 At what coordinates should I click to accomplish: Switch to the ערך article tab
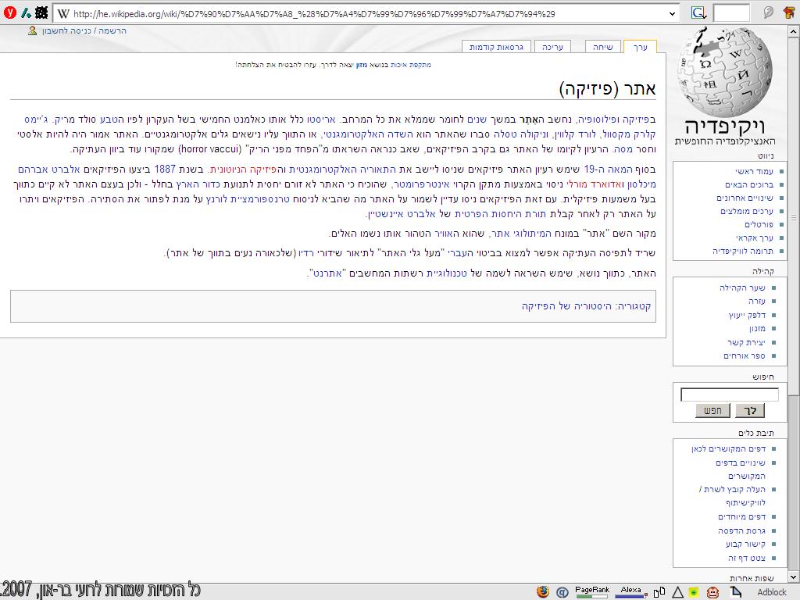641,47
